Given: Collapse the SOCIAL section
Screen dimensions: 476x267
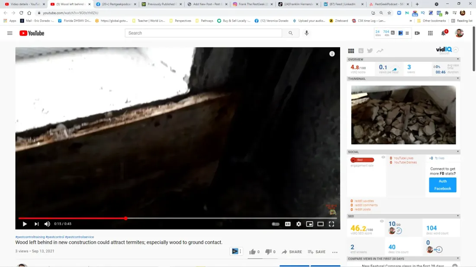Looking at the screenshot, I should [x=458, y=152].
